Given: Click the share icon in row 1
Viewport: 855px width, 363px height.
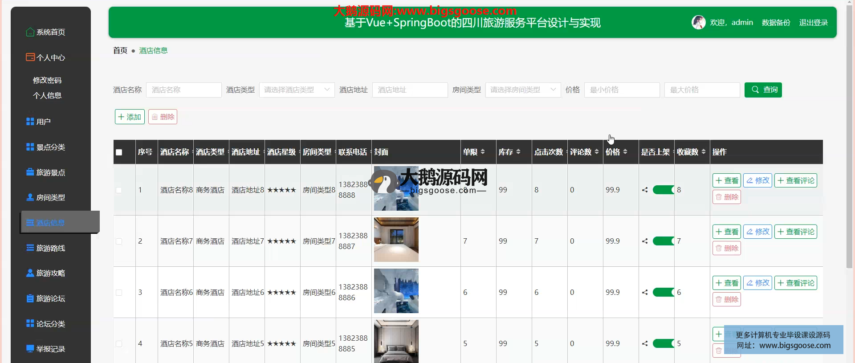Looking at the screenshot, I should click(x=645, y=190).
